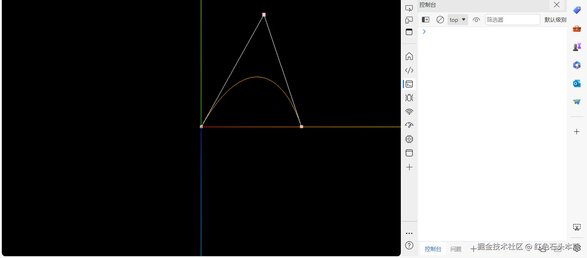Viewport: 587px width, 258px height.
Task: Open the Performance gauge tool
Action: (x=409, y=125)
